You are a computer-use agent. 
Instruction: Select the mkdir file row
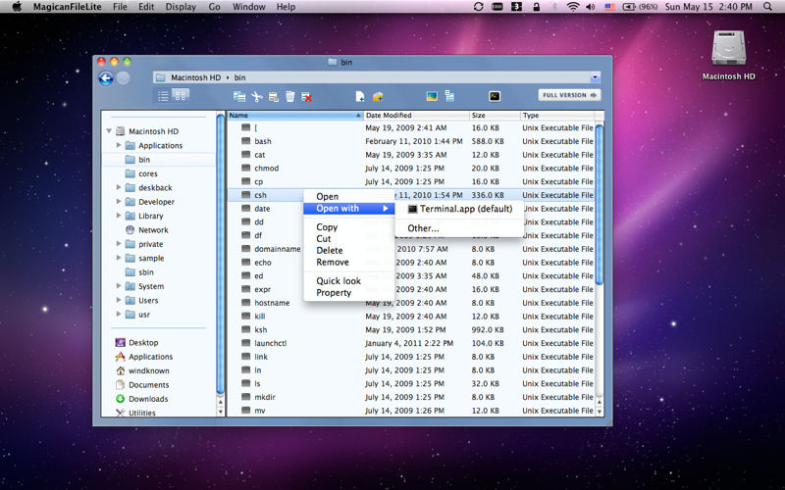pos(410,398)
